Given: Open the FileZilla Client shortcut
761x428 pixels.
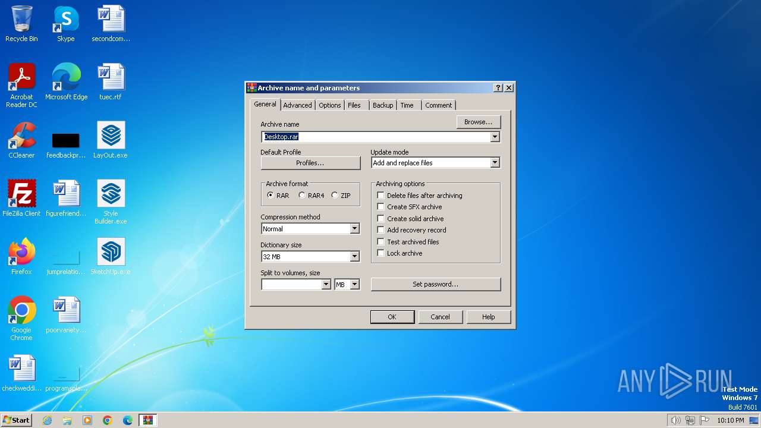Looking at the screenshot, I should pos(21,199).
